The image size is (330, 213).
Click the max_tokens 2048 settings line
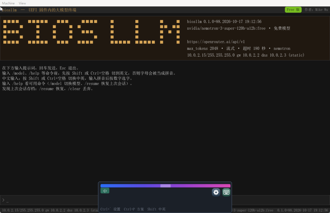click(x=239, y=48)
